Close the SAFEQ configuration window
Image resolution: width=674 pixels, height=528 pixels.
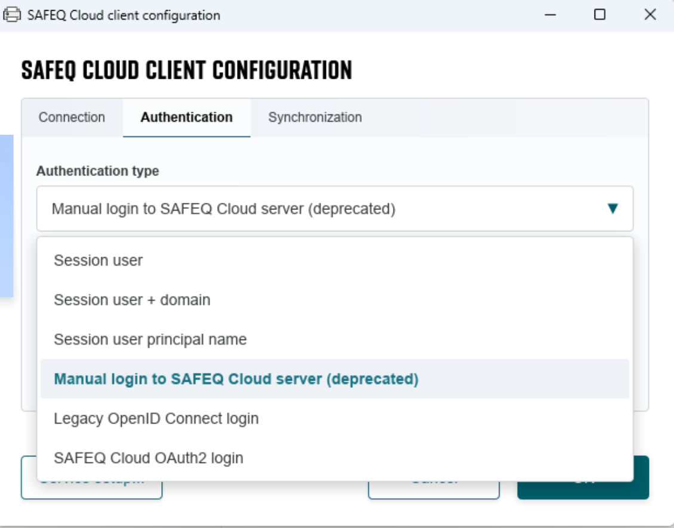650,15
